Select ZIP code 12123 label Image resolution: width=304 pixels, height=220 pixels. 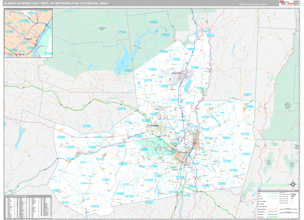click(206, 186)
